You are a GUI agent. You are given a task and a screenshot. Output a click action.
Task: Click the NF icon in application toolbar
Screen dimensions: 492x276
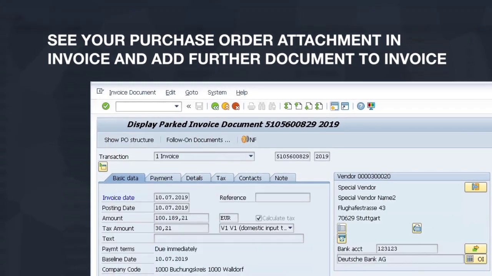point(249,140)
